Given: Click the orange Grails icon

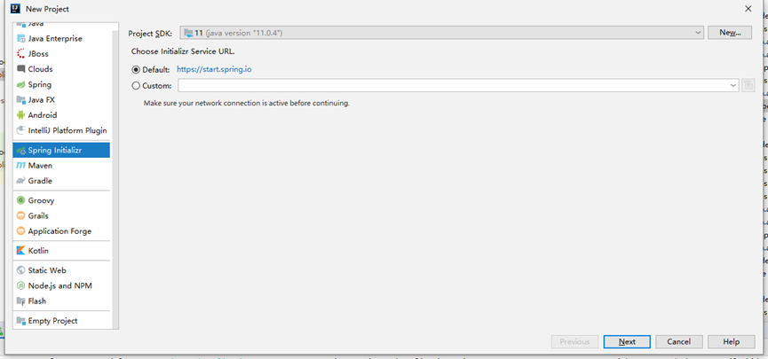Looking at the screenshot, I should click(x=20, y=215).
